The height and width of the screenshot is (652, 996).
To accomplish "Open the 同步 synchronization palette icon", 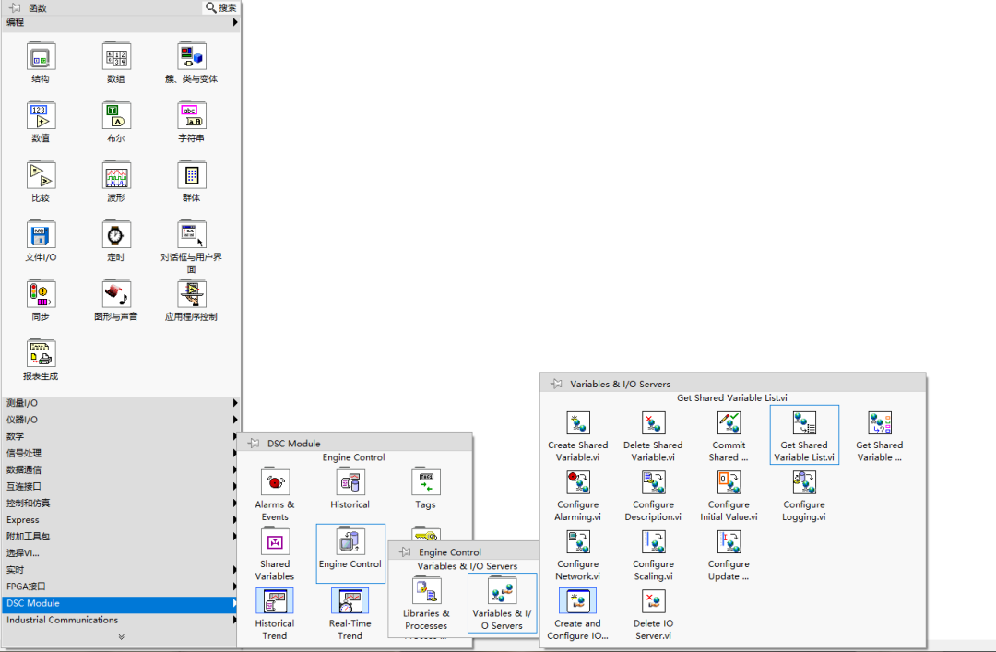I will tap(41, 294).
